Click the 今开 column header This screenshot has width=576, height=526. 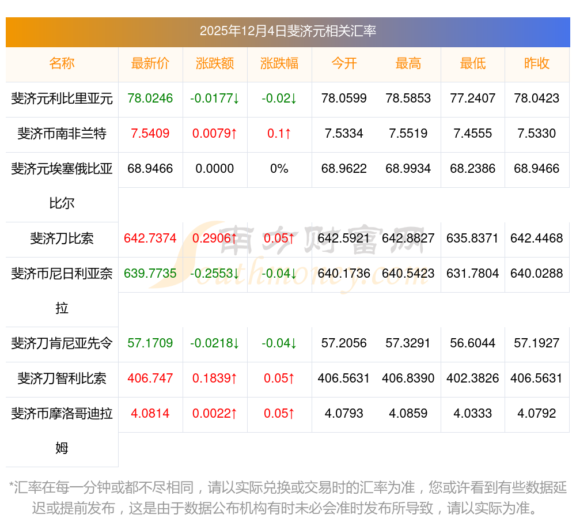[344, 63]
